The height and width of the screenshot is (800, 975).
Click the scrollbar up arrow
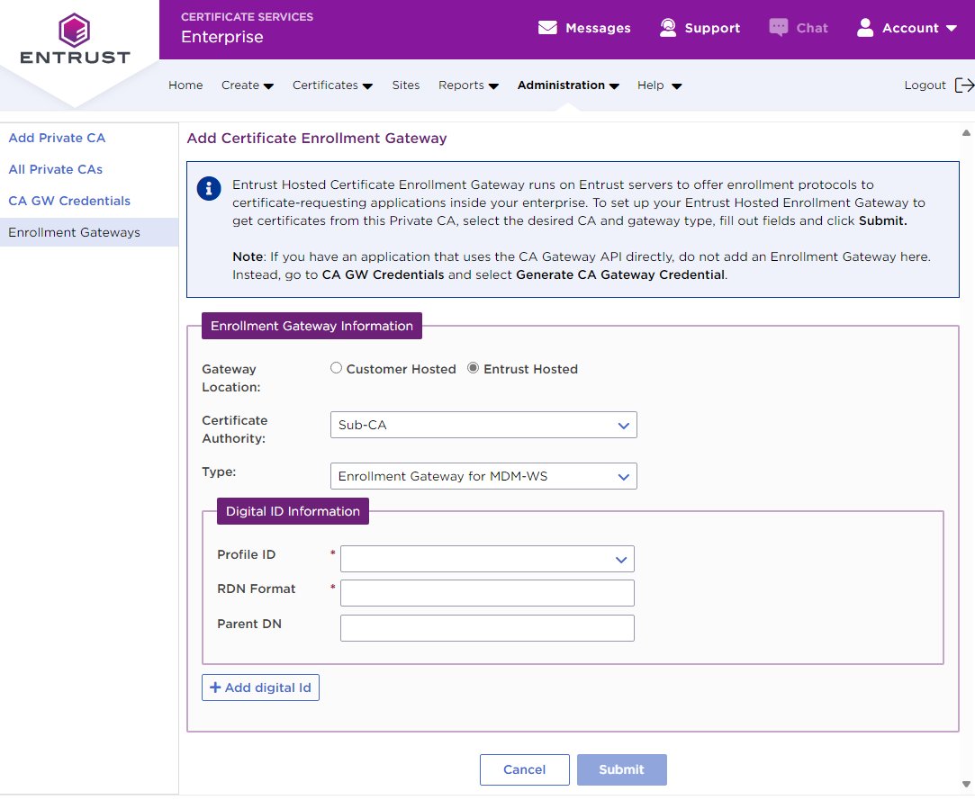pyautogui.click(x=966, y=133)
